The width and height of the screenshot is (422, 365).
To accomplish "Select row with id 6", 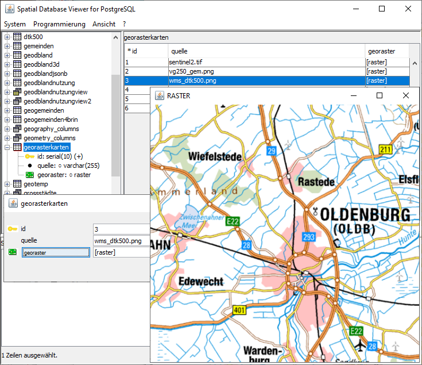I will (137, 108).
